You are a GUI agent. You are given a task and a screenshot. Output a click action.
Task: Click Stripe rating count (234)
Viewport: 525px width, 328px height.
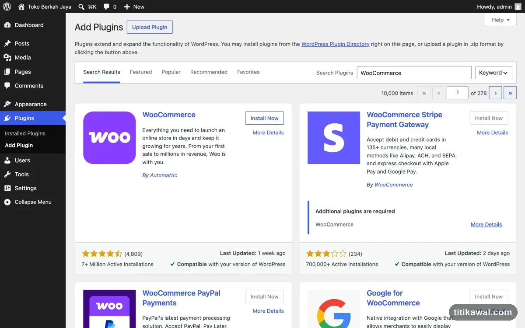point(355,254)
